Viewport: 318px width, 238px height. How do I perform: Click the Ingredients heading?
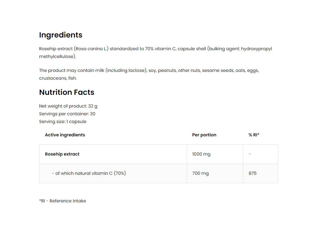click(x=61, y=35)
